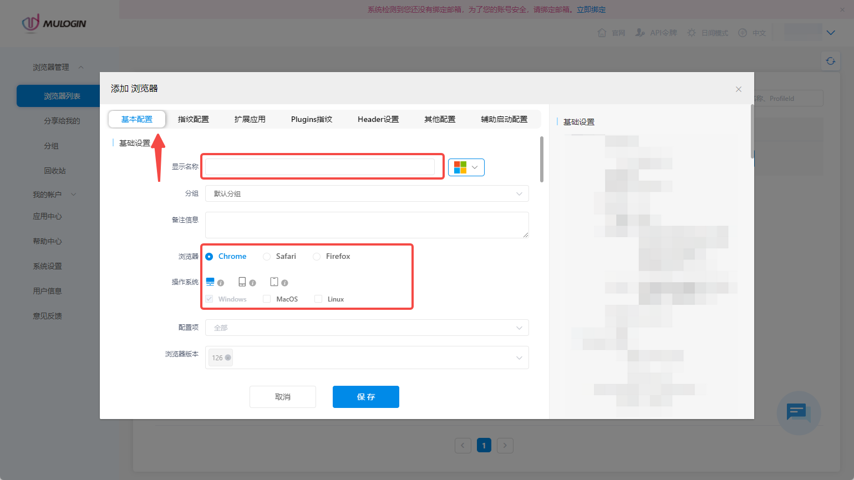Select Chrome as the browser
Image resolution: width=854 pixels, height=480 pixels.
(226, 256)
